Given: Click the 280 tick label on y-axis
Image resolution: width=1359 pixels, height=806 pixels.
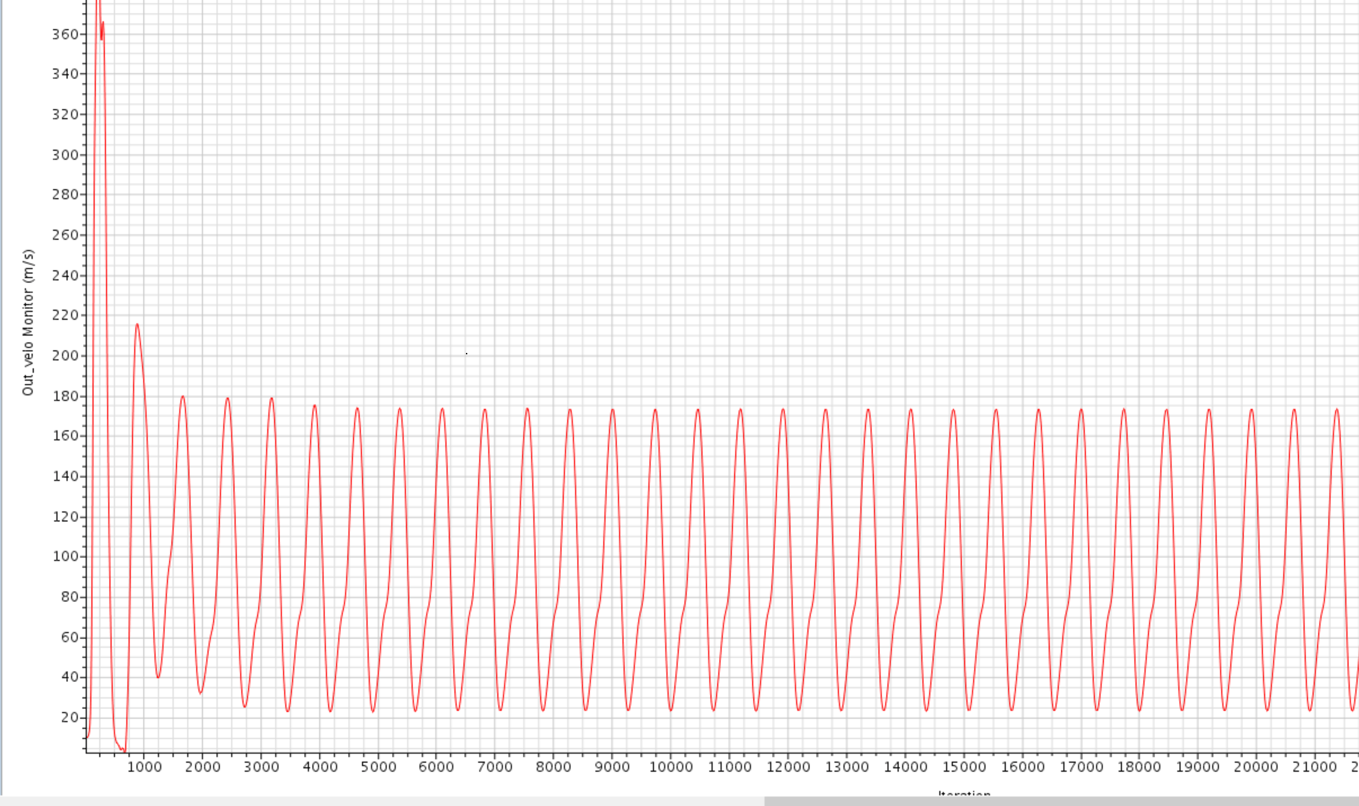Looking at the screenshot, I should pos(65,194).
